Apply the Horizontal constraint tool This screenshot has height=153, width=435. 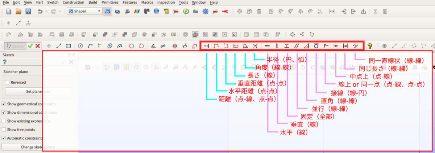(x=268, y=46)
